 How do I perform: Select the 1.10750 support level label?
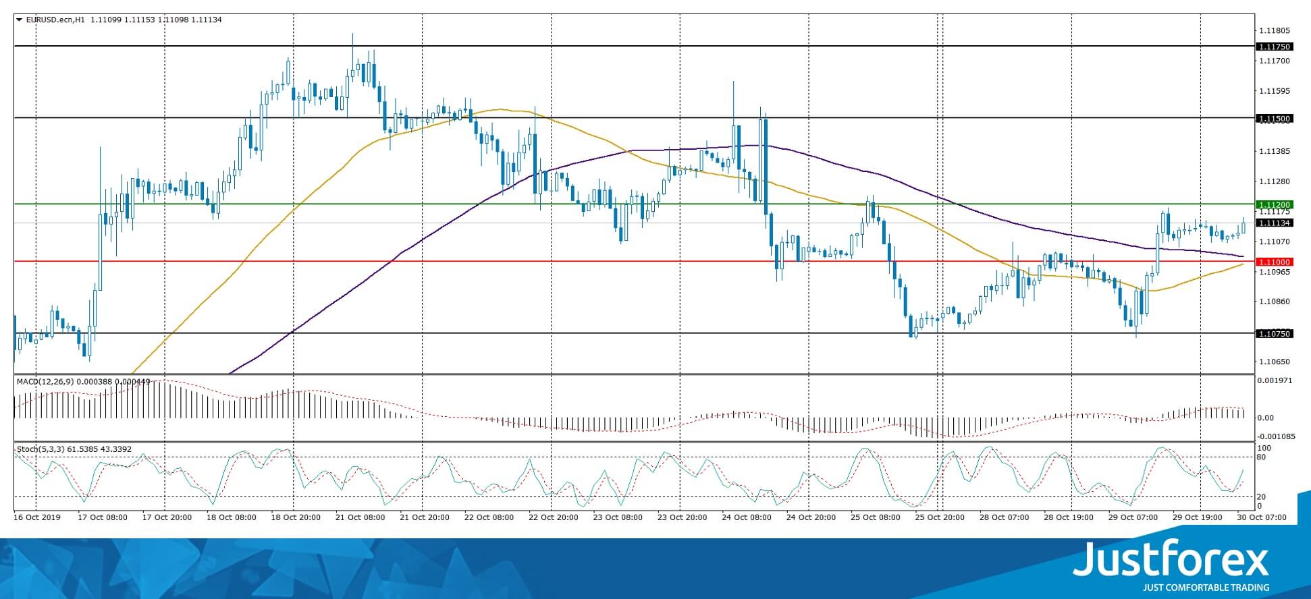click(1273, 333)
